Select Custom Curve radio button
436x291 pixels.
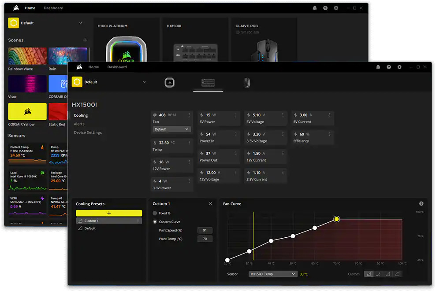pos(155,221)
